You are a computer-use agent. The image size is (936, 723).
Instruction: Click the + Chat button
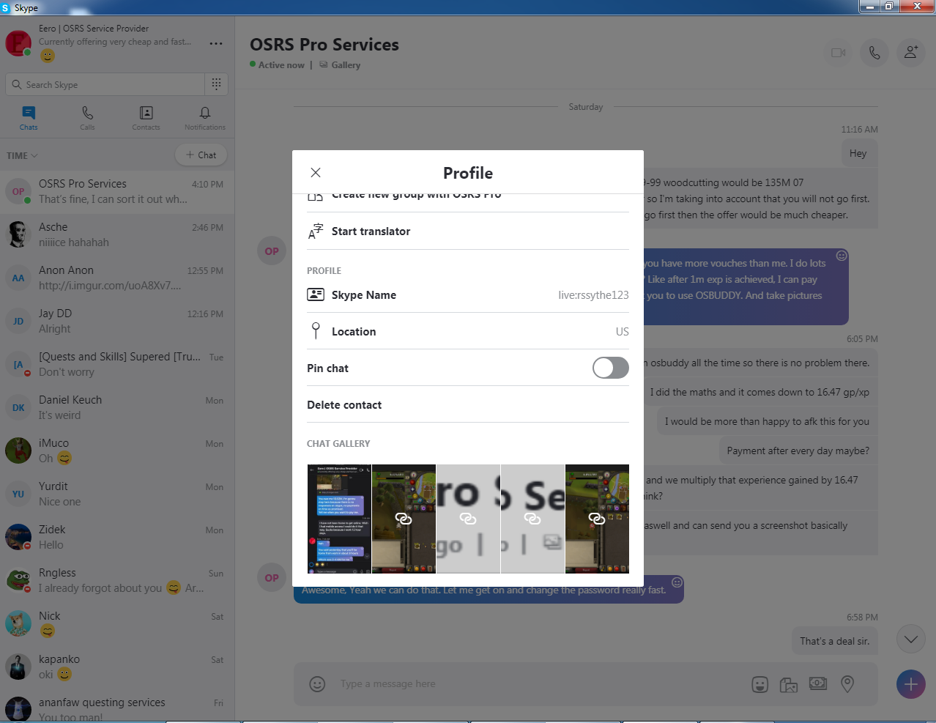[201, 155]
